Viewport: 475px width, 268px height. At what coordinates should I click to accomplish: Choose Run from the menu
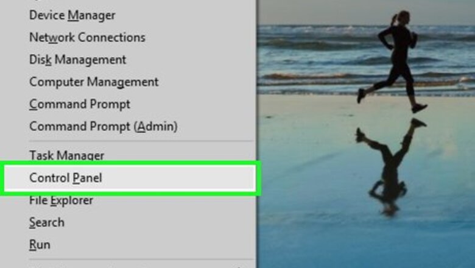pos(40,245)
